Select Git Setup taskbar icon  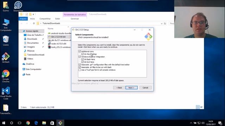(60, 123)
